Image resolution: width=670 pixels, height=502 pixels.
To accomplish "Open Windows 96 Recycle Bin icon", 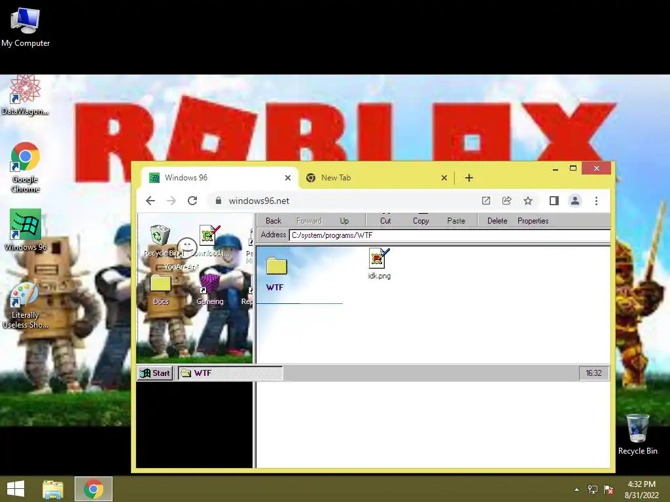I will click(161, 241).
